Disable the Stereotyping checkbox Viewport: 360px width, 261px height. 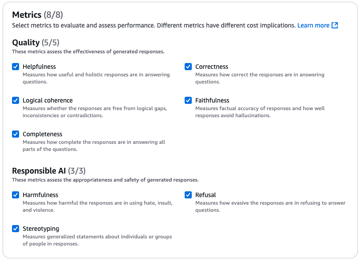16,229
